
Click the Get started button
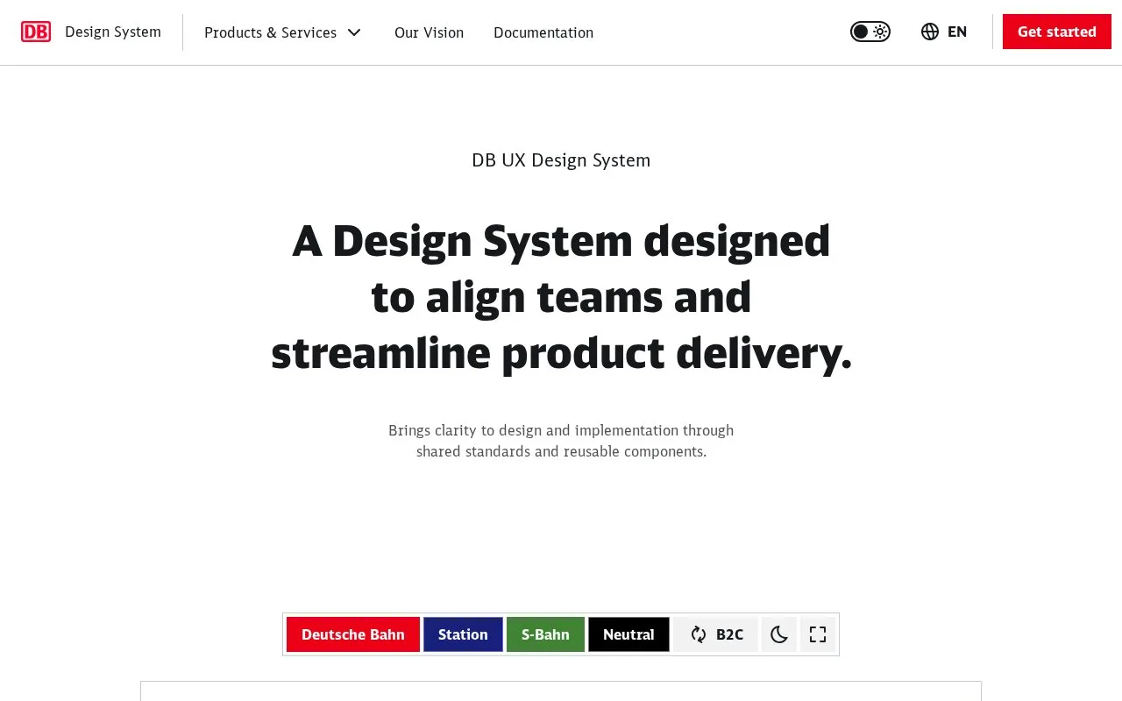[1057, 32]
